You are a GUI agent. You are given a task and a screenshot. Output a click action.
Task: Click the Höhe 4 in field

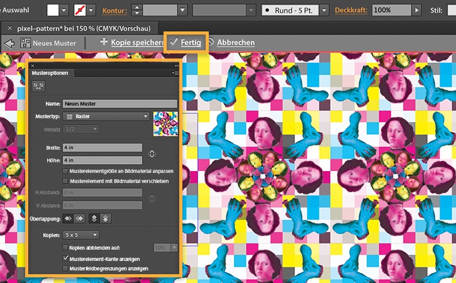[103, 160]
